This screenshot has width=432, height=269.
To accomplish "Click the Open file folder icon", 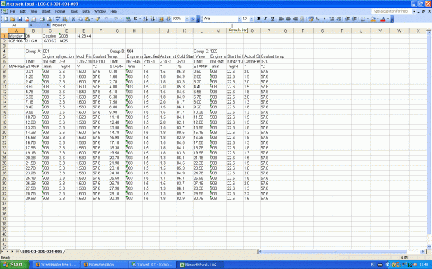I will click(x=13, y=19).
